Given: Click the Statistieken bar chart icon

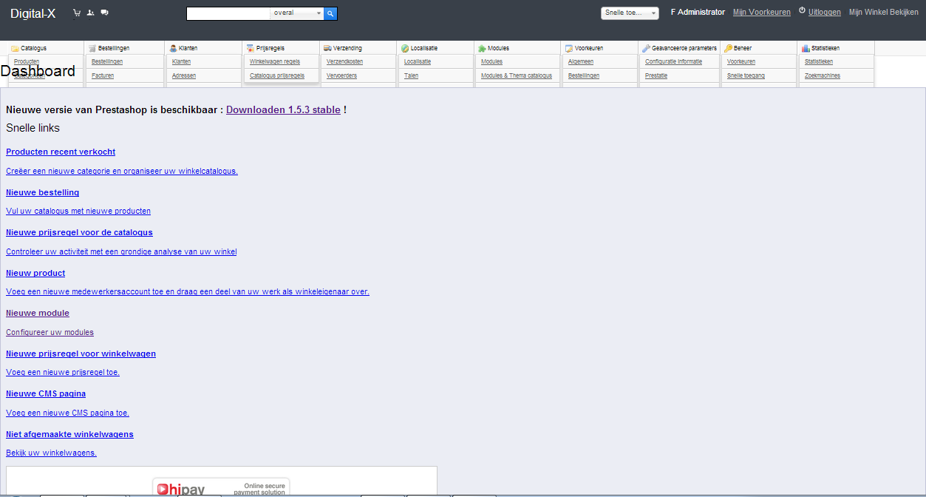Looking at the screenshot, I should click(806, 48).
